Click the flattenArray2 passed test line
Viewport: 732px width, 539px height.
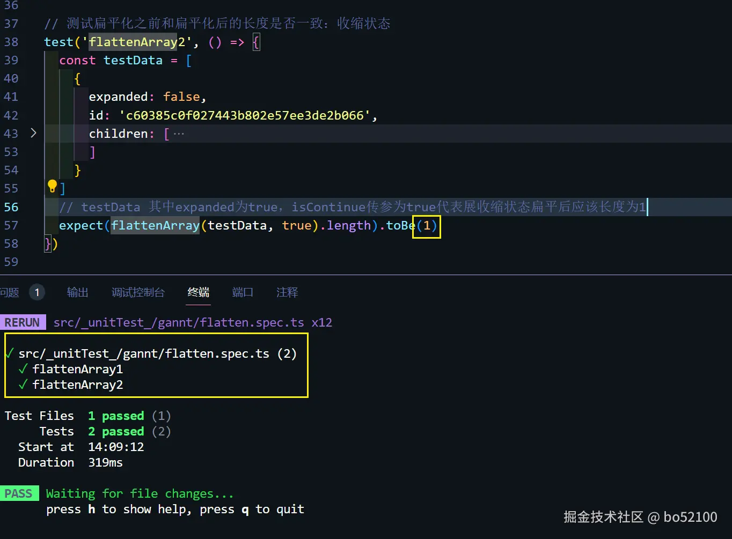coord(78,385)
